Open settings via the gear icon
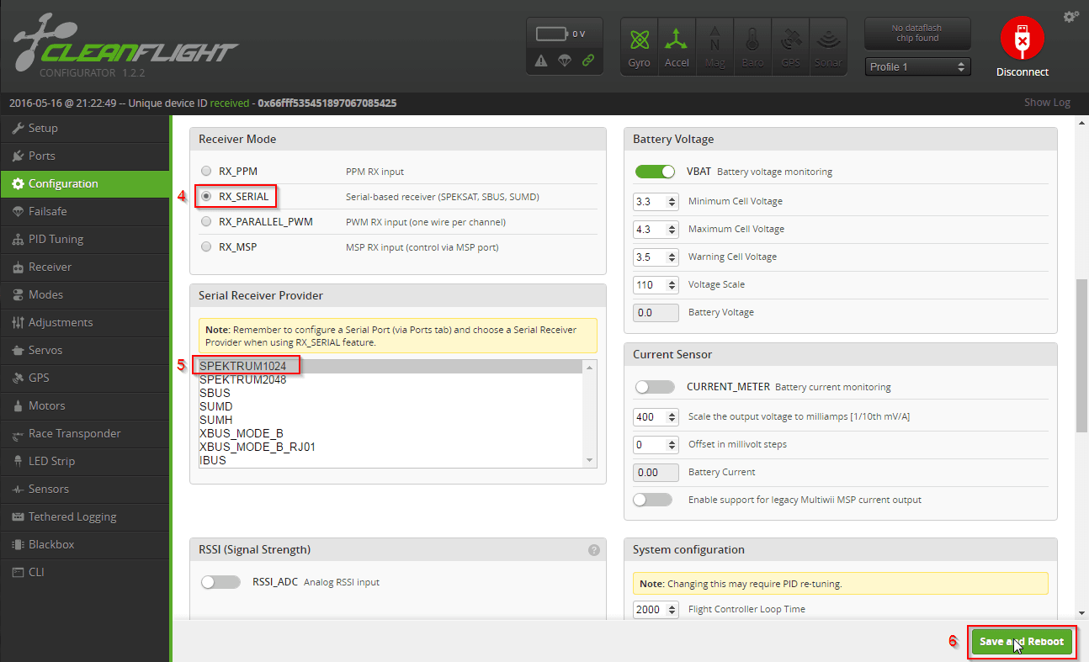1089x662 pixels. pos(1071,16)
